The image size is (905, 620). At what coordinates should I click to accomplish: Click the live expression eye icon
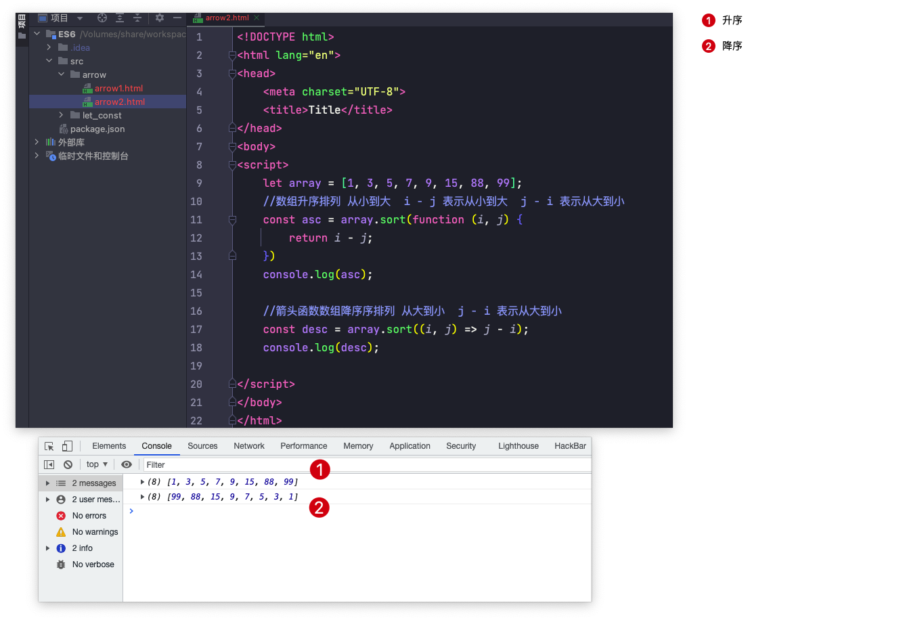tap(127, 464)
